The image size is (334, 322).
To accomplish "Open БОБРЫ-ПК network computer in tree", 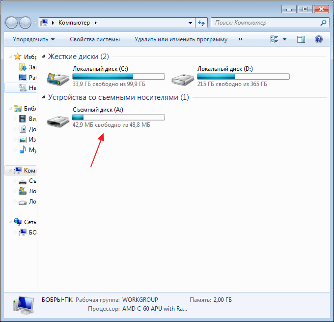I will [x=28, y=233].
